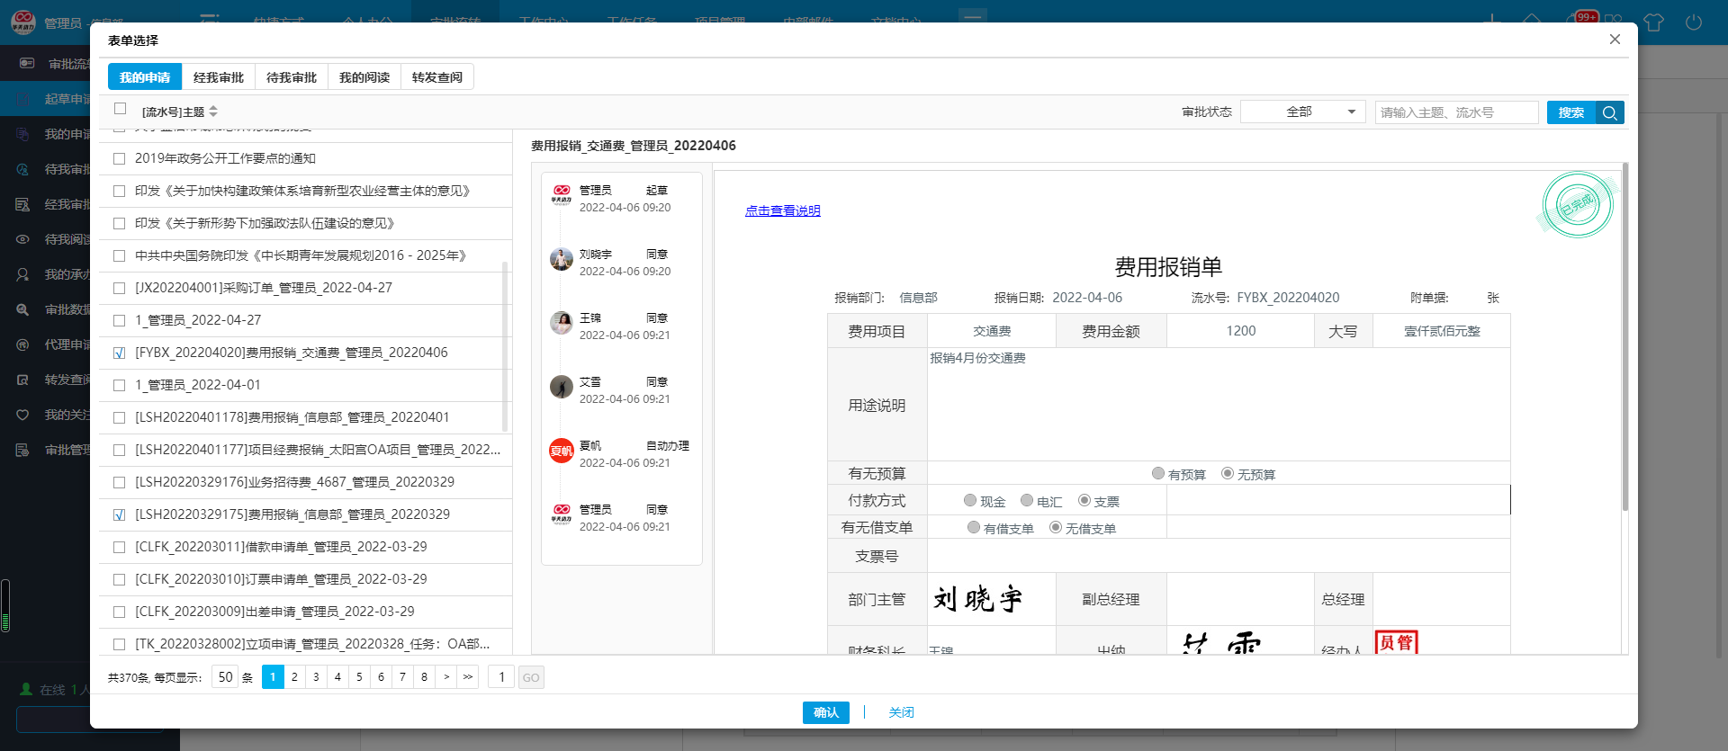The height and width of the screenshot is (751, 1728).
Task: Open the 点击查看说明 link
Action: [x=782, y=210]
